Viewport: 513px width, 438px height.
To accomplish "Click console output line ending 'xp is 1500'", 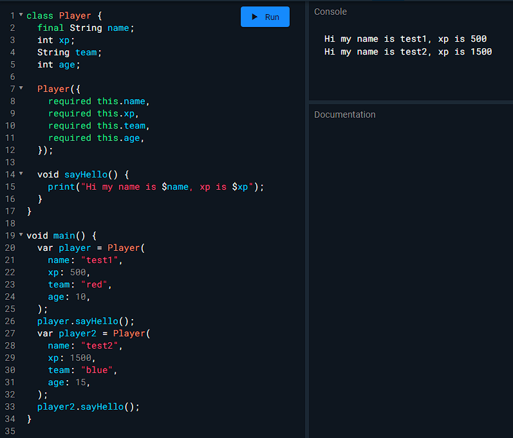I will click(408, 51).
